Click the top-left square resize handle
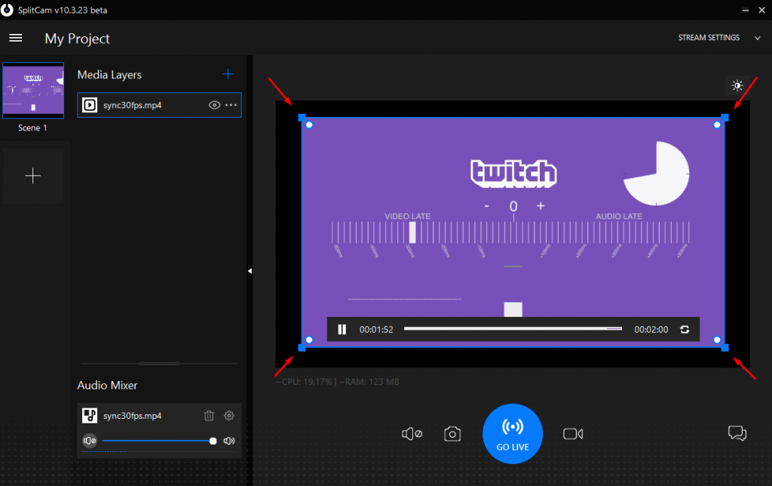Screen dimensions: 772x486 click(302, 117)
